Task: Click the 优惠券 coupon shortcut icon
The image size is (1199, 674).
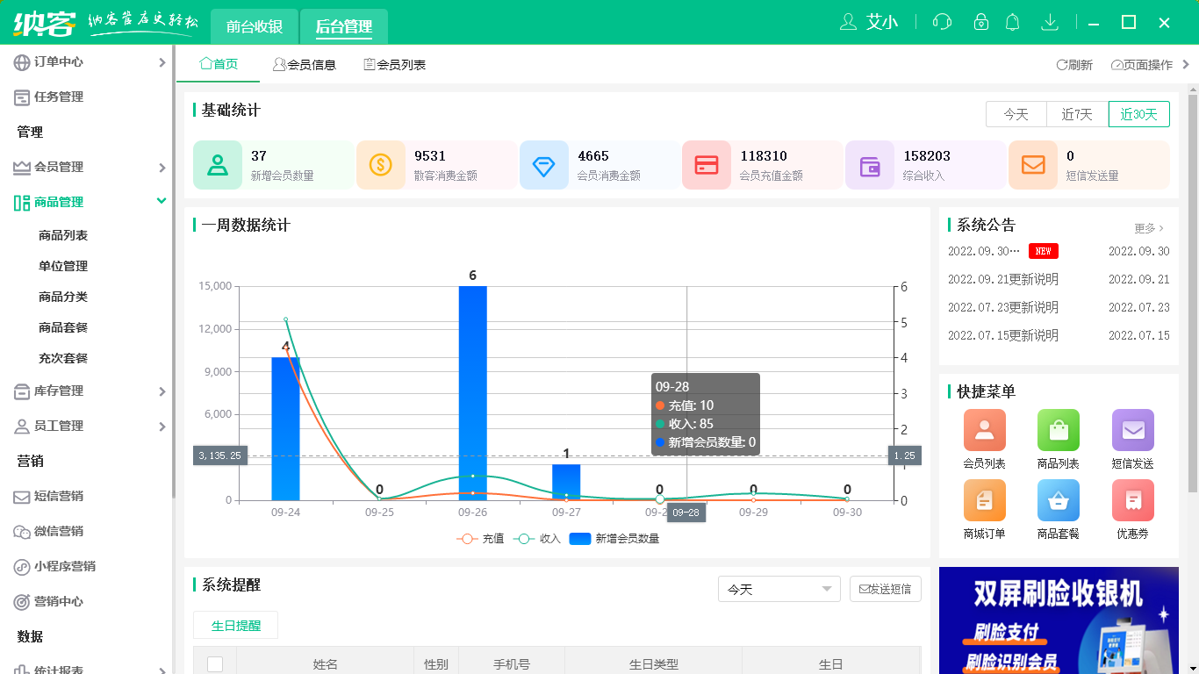Action: [x=1132, y=500]
